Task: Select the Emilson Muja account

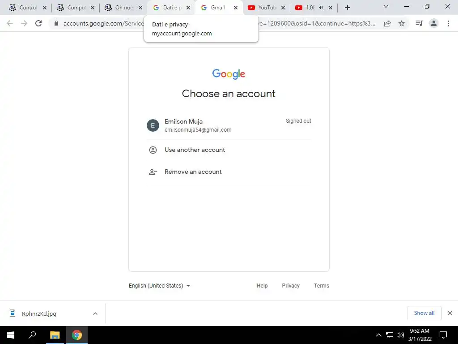Action: pyautogui.click(x=229, y=125)
